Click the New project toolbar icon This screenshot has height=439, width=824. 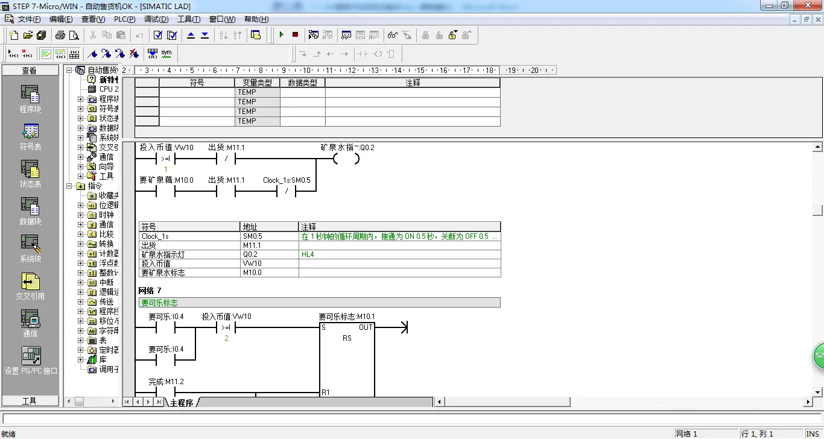[x=14, y=35]
